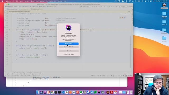Click the getType function name
This screenshot has width=169, height=95.
click(33, 55)
